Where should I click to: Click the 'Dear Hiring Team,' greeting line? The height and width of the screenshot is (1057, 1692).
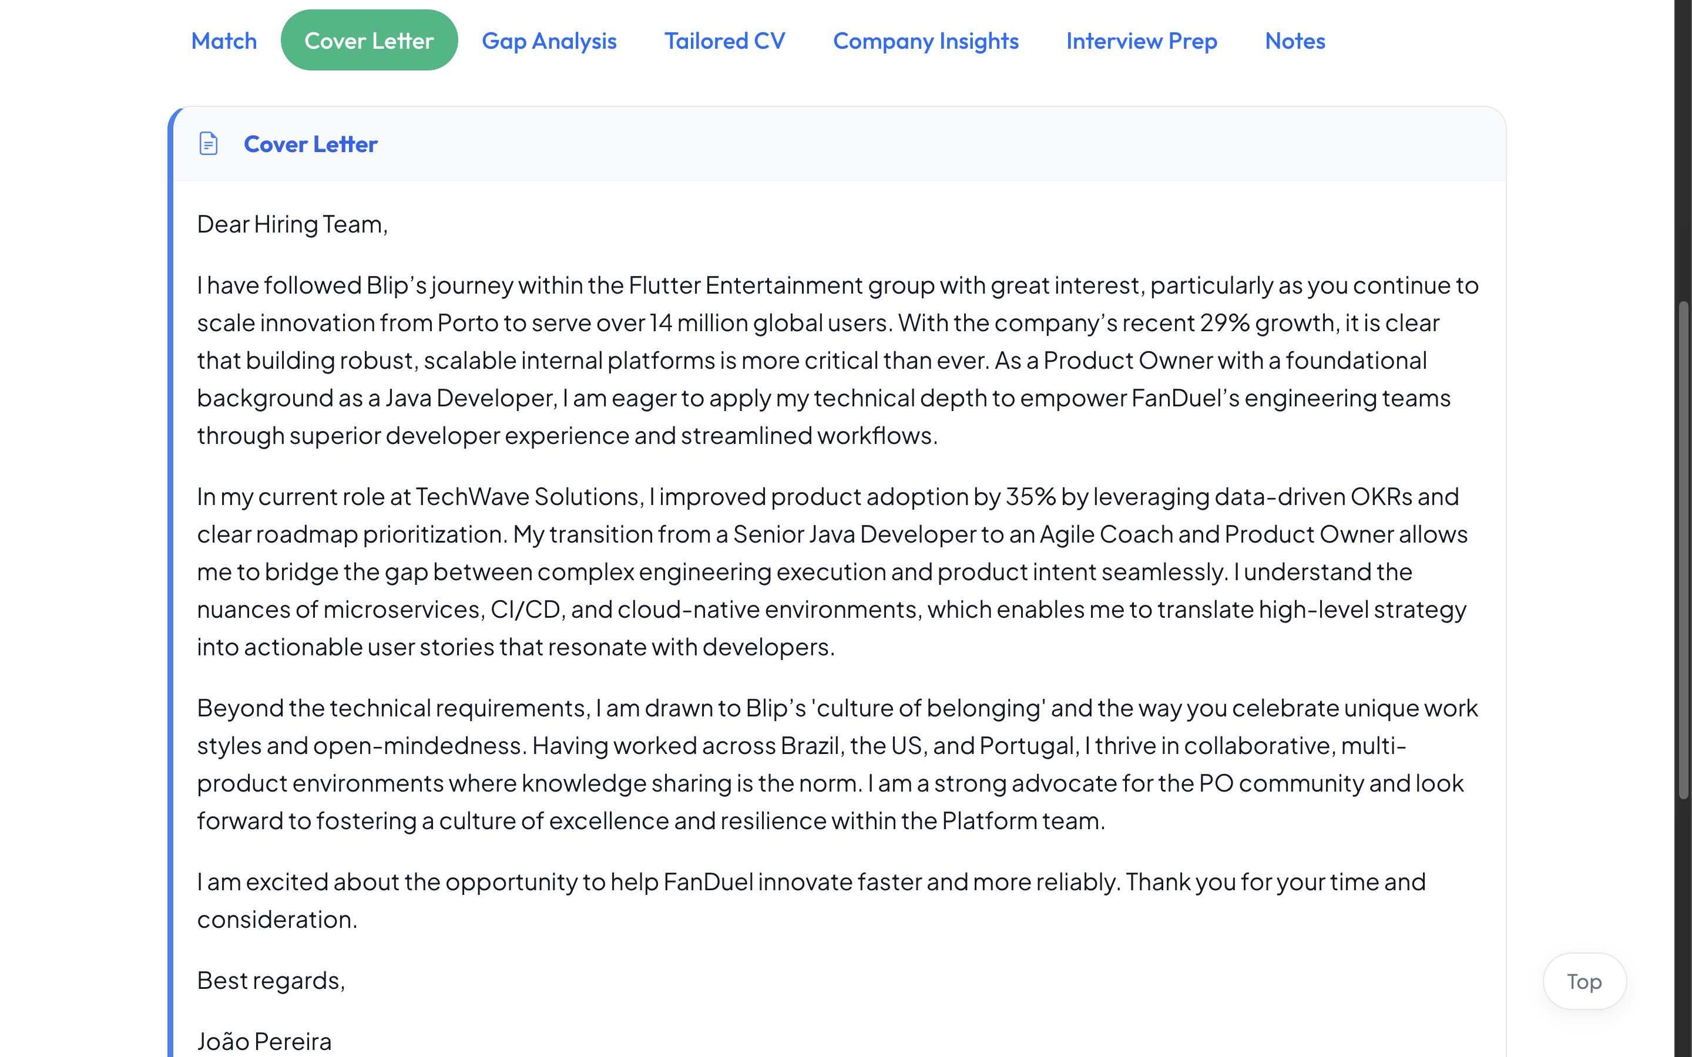click(292, 224)
